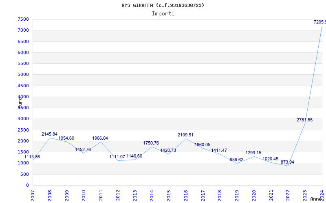Click the 2781.85 data point label
This screenshot has height=203, width=326.
(304, 120)
